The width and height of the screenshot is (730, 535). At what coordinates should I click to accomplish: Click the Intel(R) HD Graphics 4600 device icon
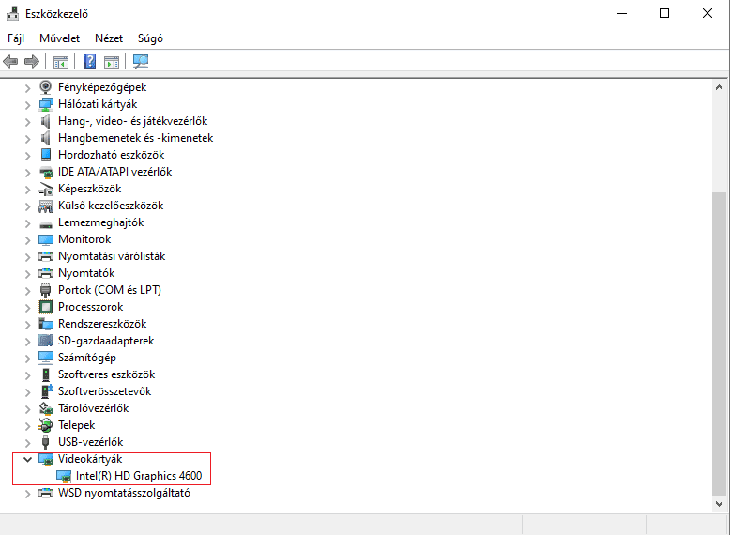tap(64, 476)
